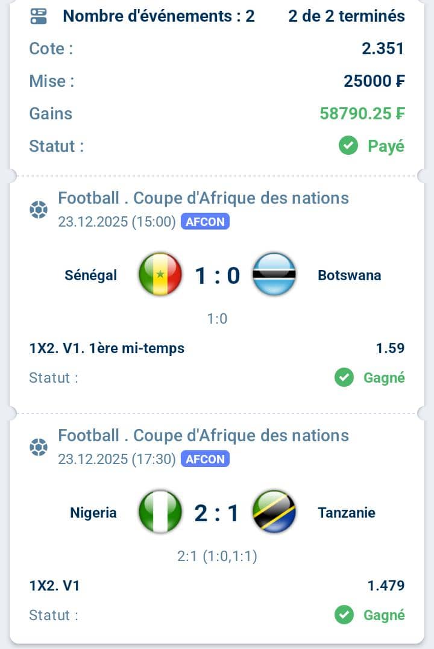Click the 1 : 0 score
The width and height of the screenshot is (434, 649).
[217, 275]
